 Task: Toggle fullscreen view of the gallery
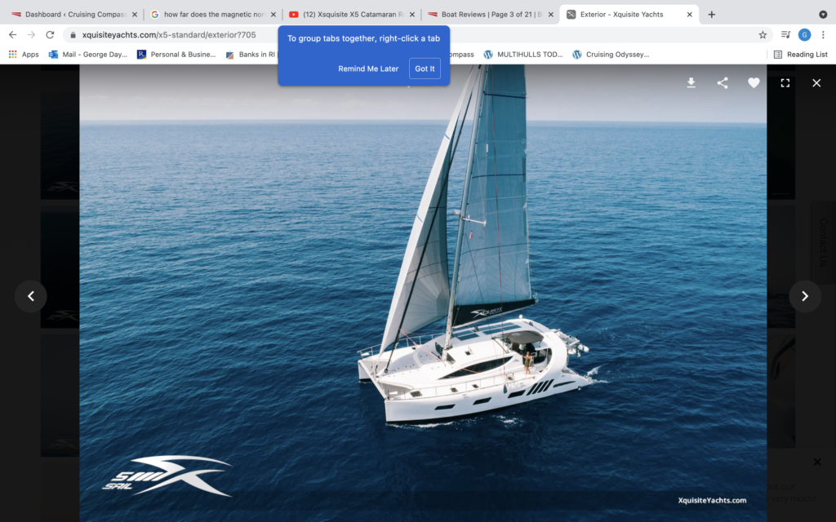point(785,83)
